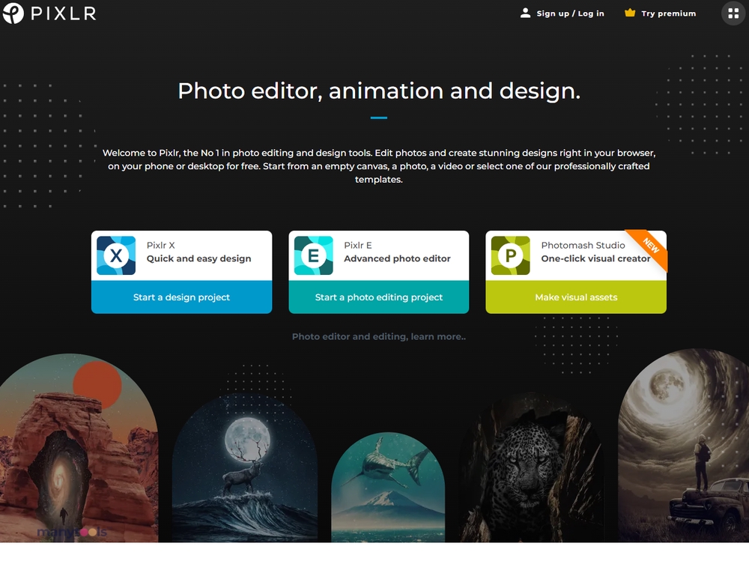Image resolution: width=749 pixels, height=567 pixels.
Task: Click the 'Quick and easy design' text
Action: [198, 258]
